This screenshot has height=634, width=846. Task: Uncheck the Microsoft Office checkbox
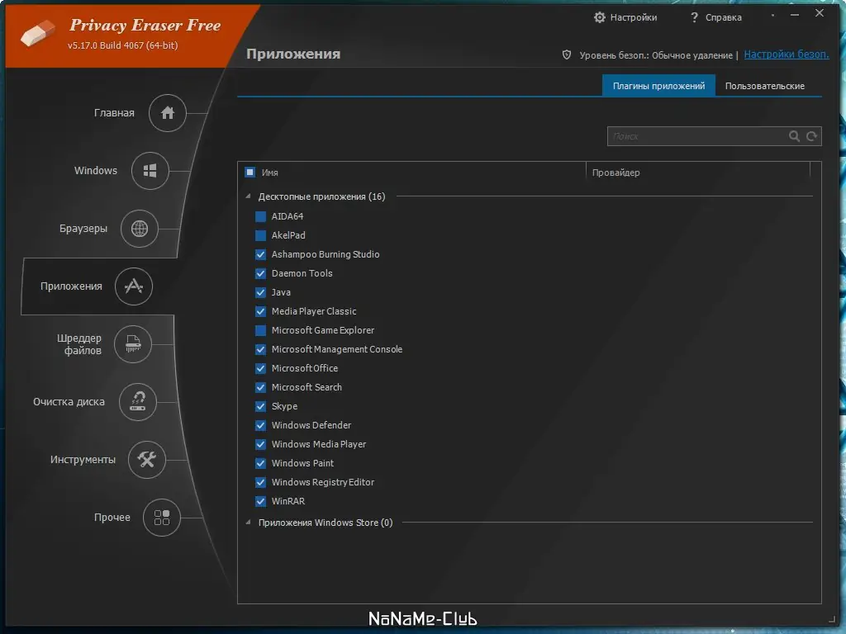click(x=260, y=368)
